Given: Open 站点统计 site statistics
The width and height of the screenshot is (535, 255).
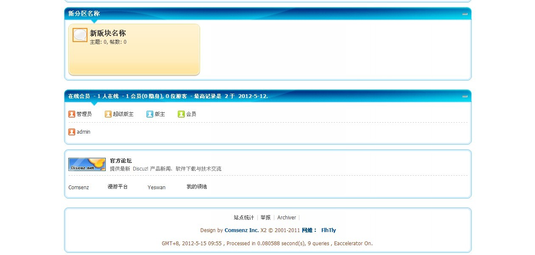Looking at the screenshot, I should pos(244,218).
